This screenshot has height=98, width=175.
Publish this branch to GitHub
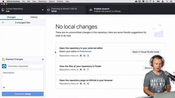108,10
